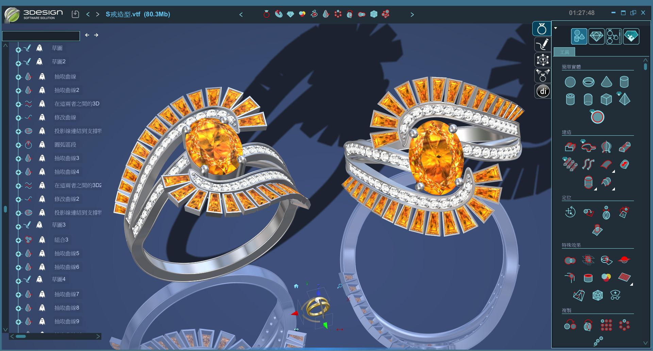Viewport: 653px width, 351px height.
Task: Go to previous file with the left chevron
Action: (88, 14)
